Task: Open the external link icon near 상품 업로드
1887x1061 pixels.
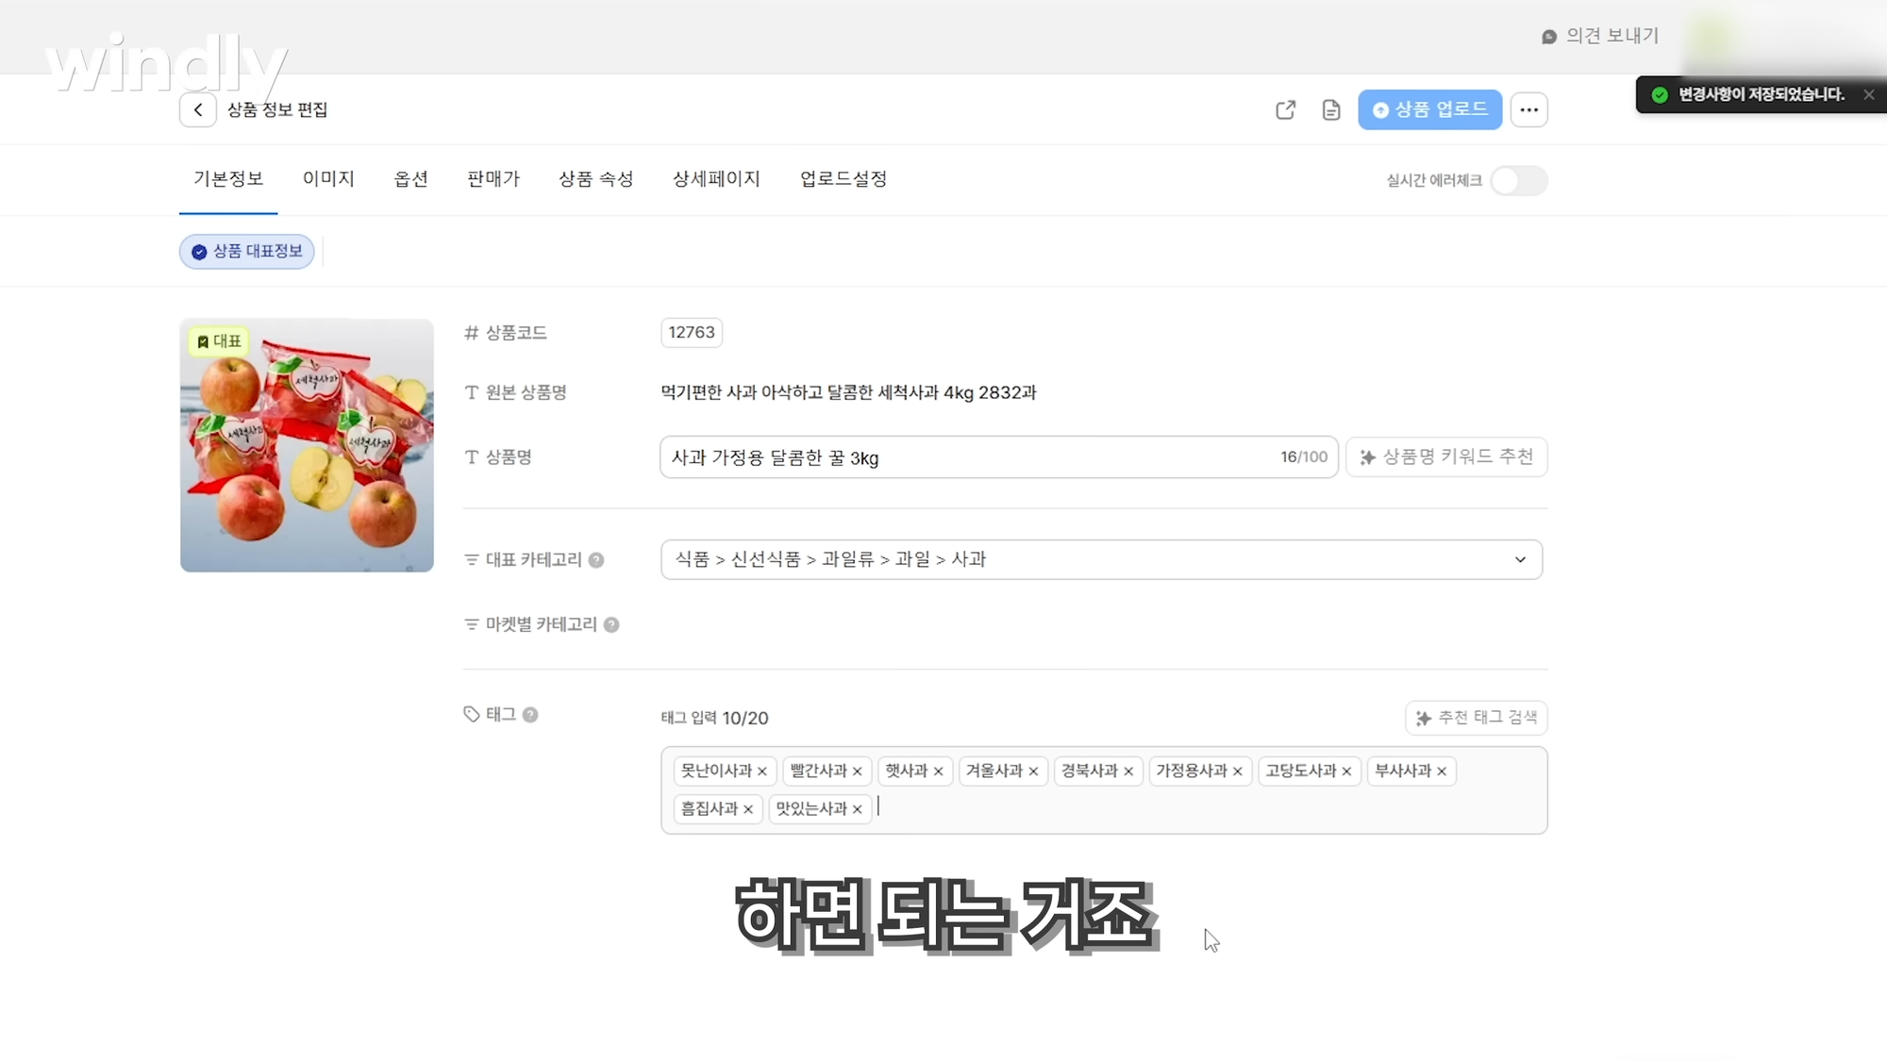Action: click(1284, 109)
